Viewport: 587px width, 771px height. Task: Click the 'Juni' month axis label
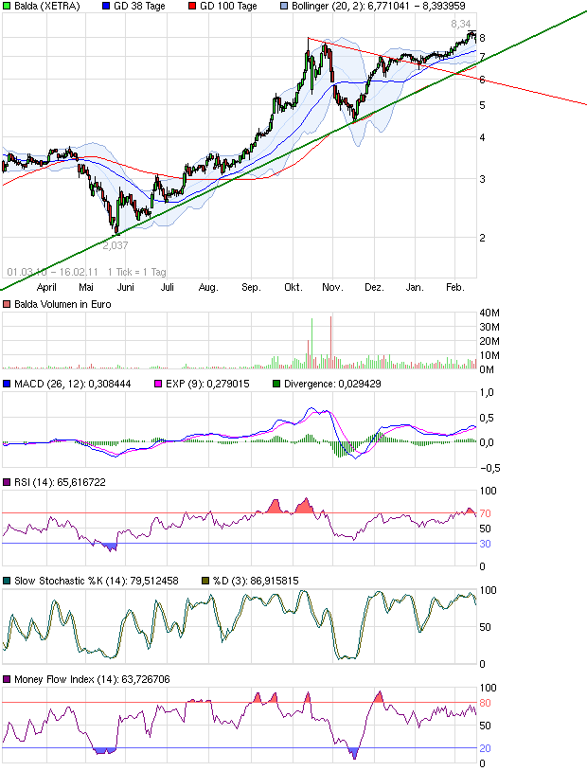(x=125, y=287)
